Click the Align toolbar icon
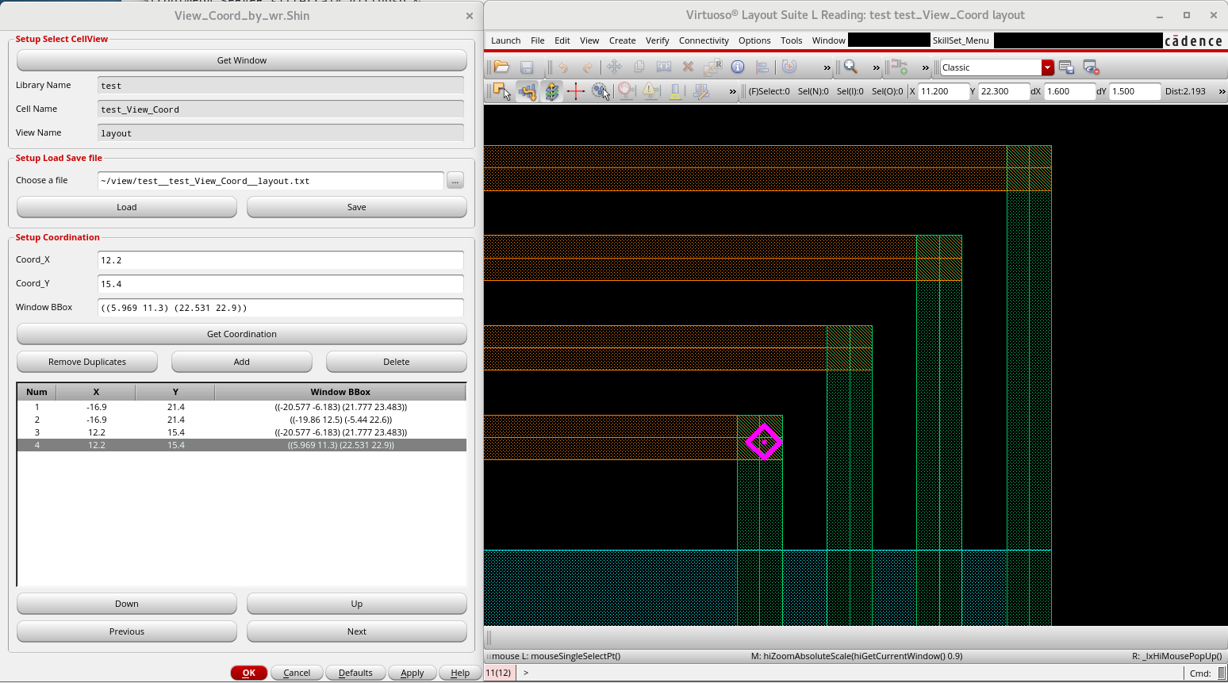 pos(762,67)
